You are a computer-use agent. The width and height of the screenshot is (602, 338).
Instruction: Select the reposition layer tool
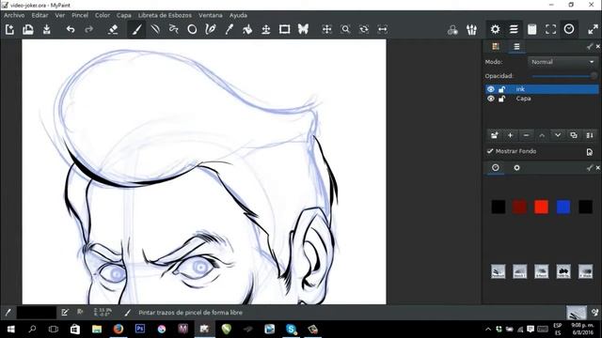(265, 29)
